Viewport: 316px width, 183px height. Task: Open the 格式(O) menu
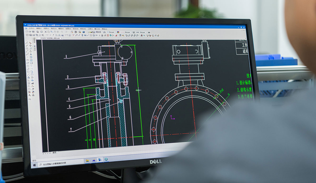point(53,29)
